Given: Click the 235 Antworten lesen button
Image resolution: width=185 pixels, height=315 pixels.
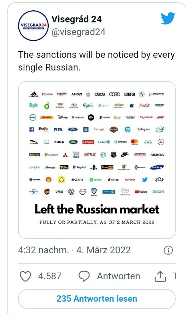Looking at the screenshot, I should coord(97,299).
